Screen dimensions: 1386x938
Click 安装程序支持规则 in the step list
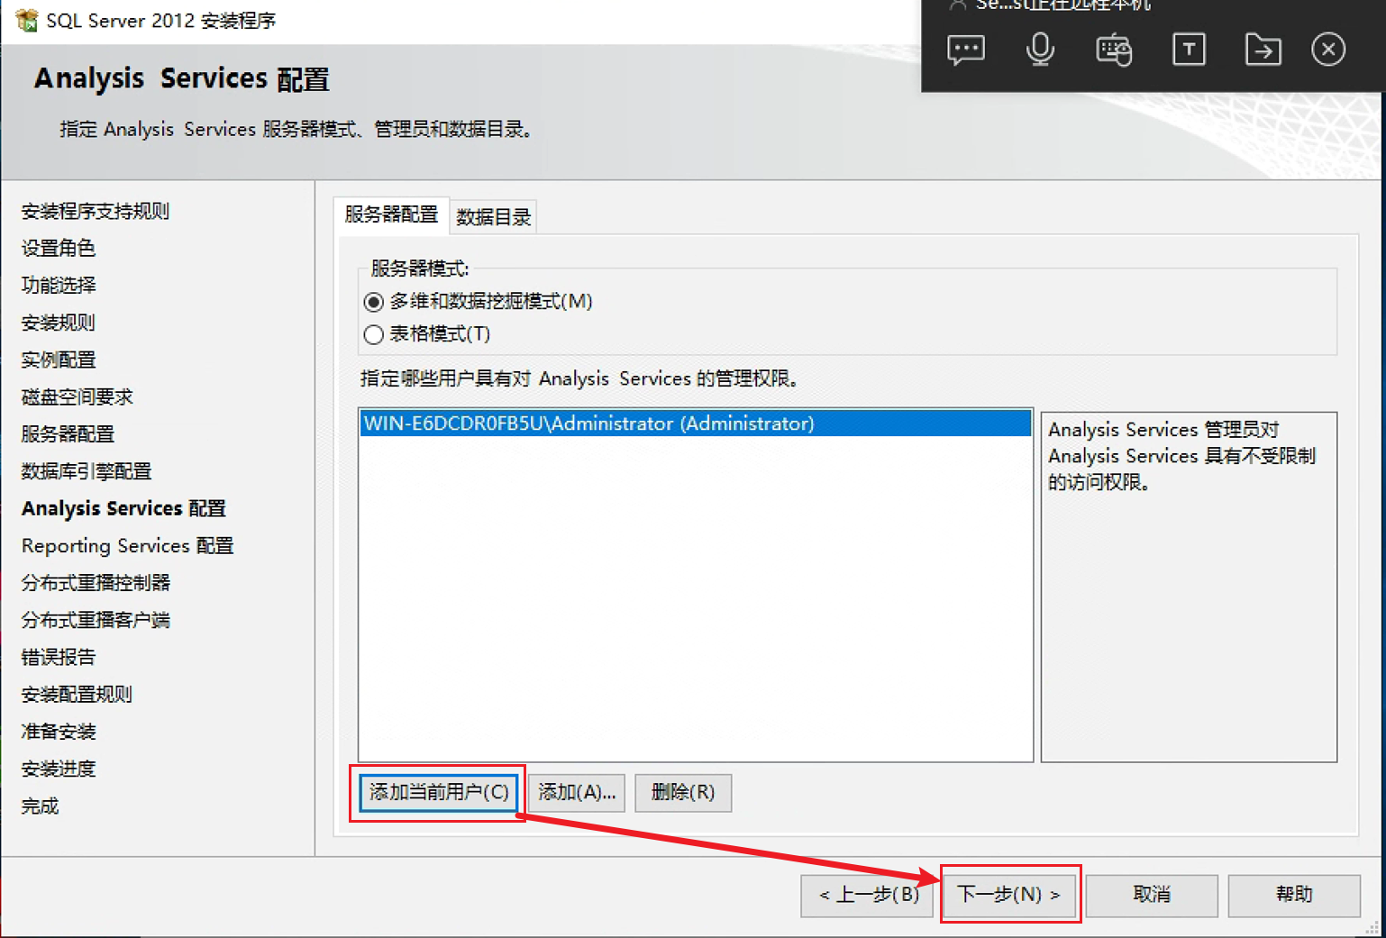[x=96, y=212]
